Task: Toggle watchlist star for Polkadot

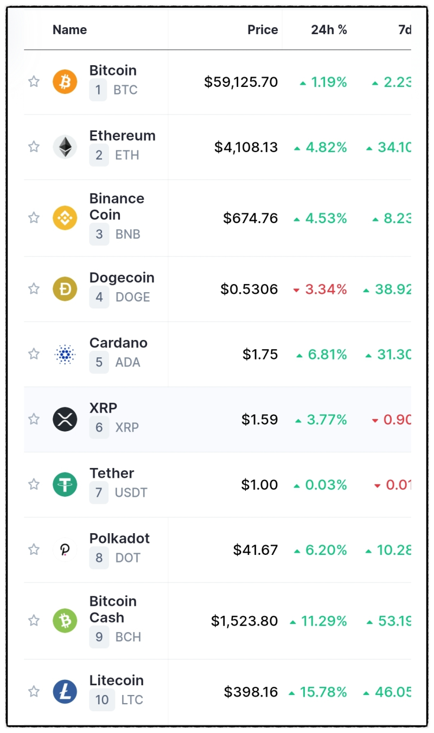Action: (x=34, y=549)
